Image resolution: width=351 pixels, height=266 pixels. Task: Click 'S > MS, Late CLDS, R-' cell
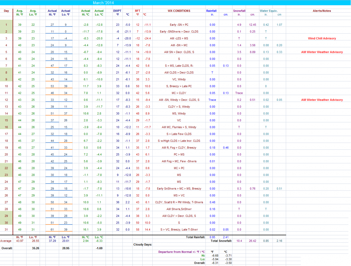[x=179, y=66]
